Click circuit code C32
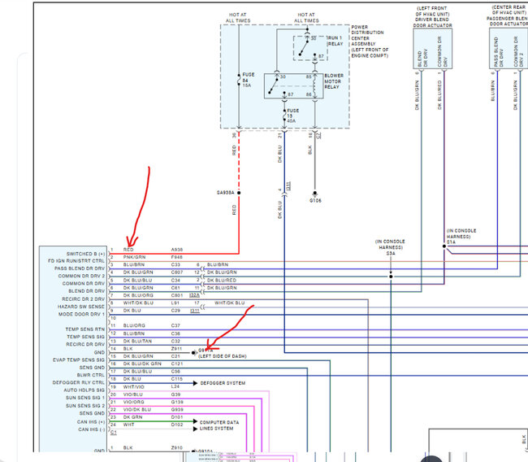The image size is (528, 462). pyautogui.click(x=175, y=341)
